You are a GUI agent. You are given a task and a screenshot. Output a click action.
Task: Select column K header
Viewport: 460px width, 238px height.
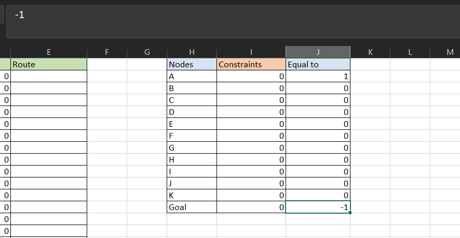click(x=370, y=52)
